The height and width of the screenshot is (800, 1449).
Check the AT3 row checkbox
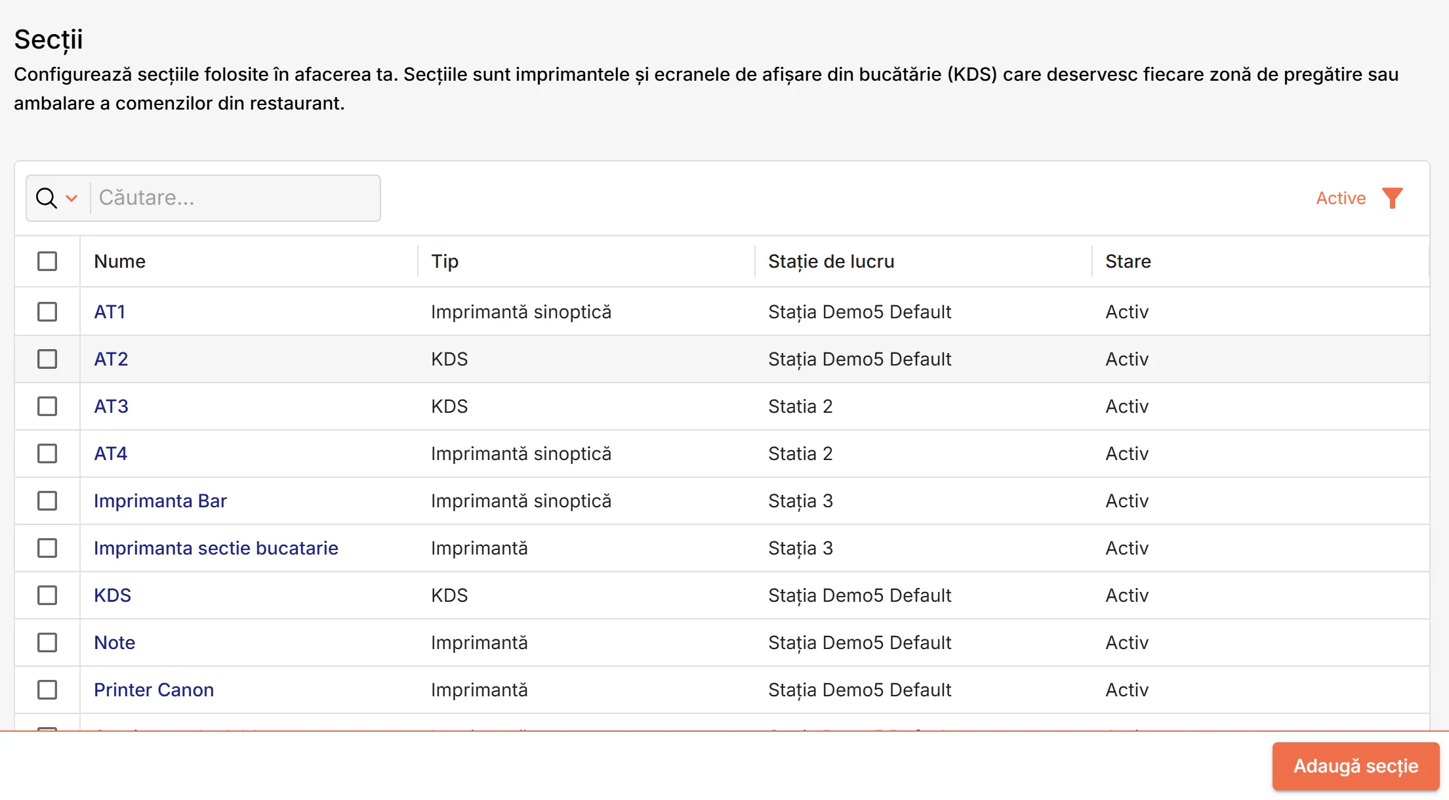47,406
